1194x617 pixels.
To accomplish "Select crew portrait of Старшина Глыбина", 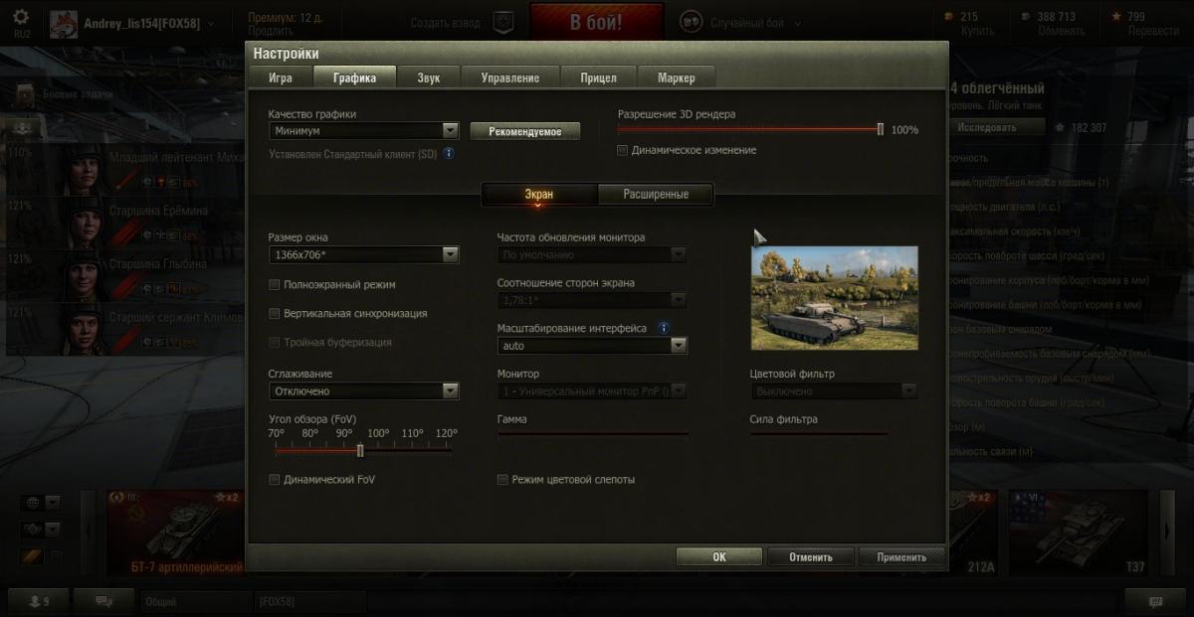I will (86, 277).
